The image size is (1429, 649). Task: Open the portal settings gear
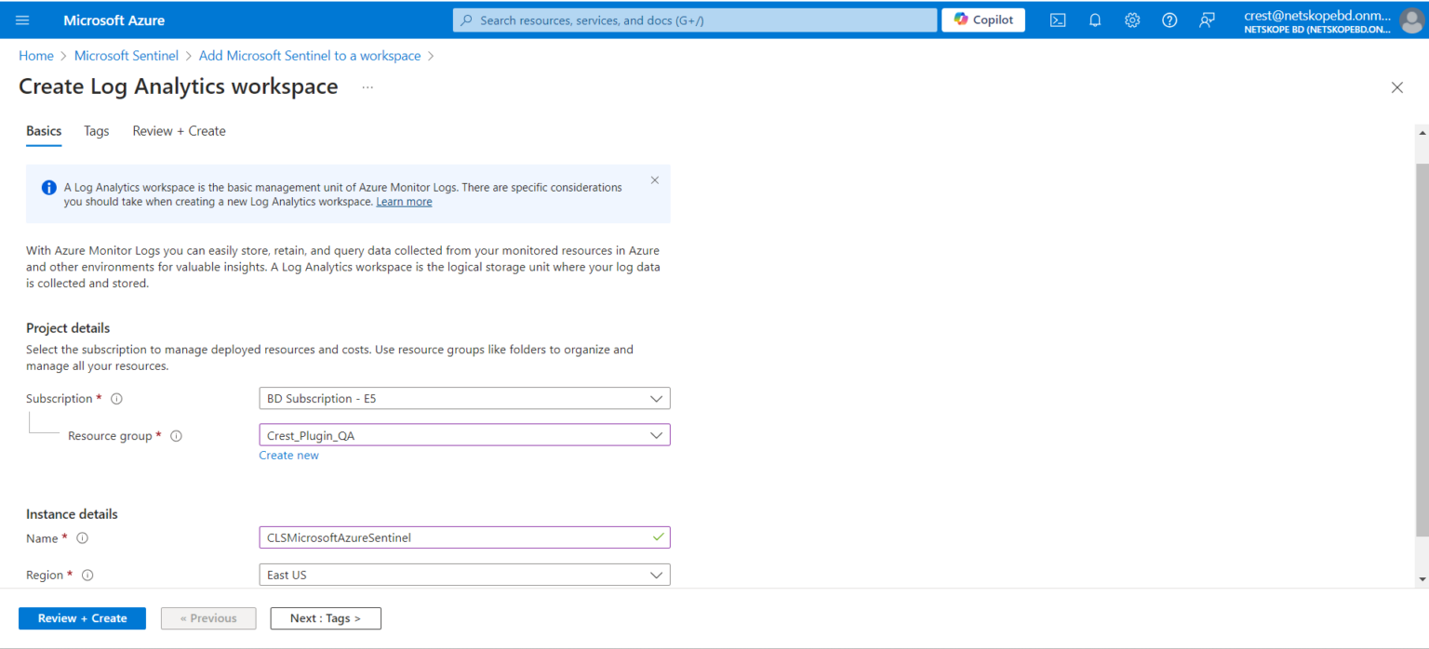1131,19
